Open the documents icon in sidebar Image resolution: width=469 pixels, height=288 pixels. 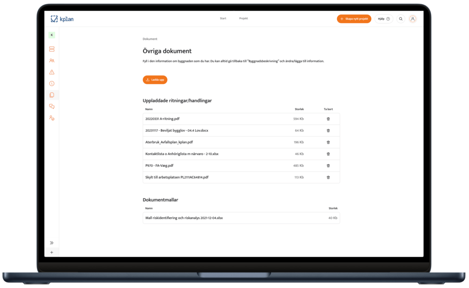pos(52,95)
